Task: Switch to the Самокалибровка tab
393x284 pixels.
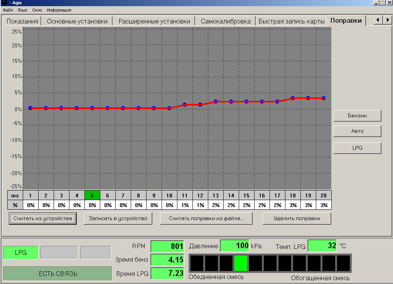Action: click(226, 21)
